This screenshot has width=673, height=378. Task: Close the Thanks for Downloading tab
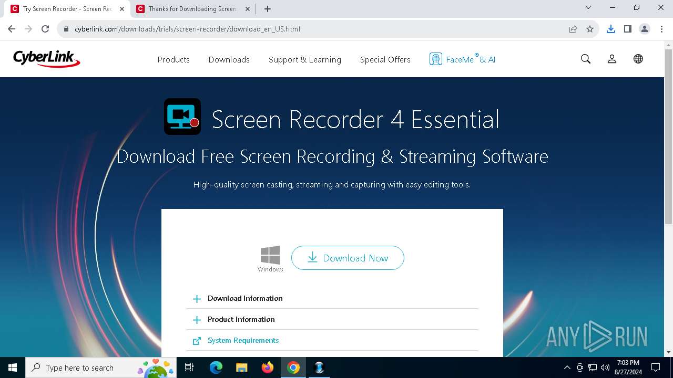coord(247,9)
